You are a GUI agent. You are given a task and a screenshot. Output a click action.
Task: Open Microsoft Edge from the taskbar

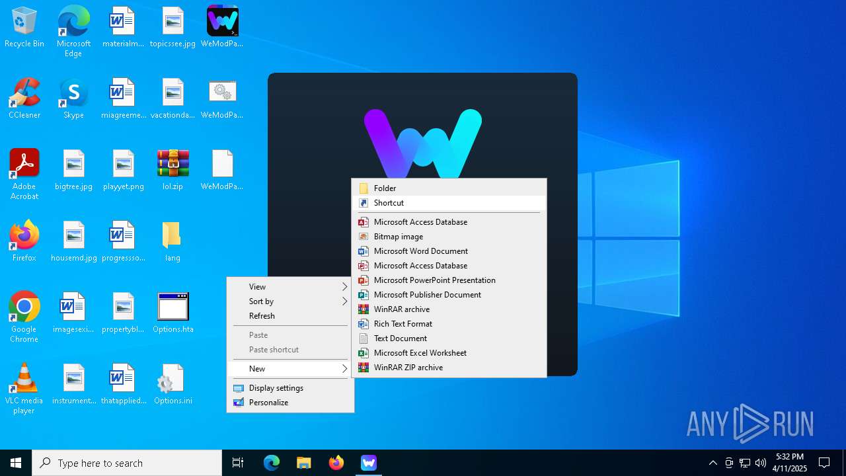tap(272, 463)
